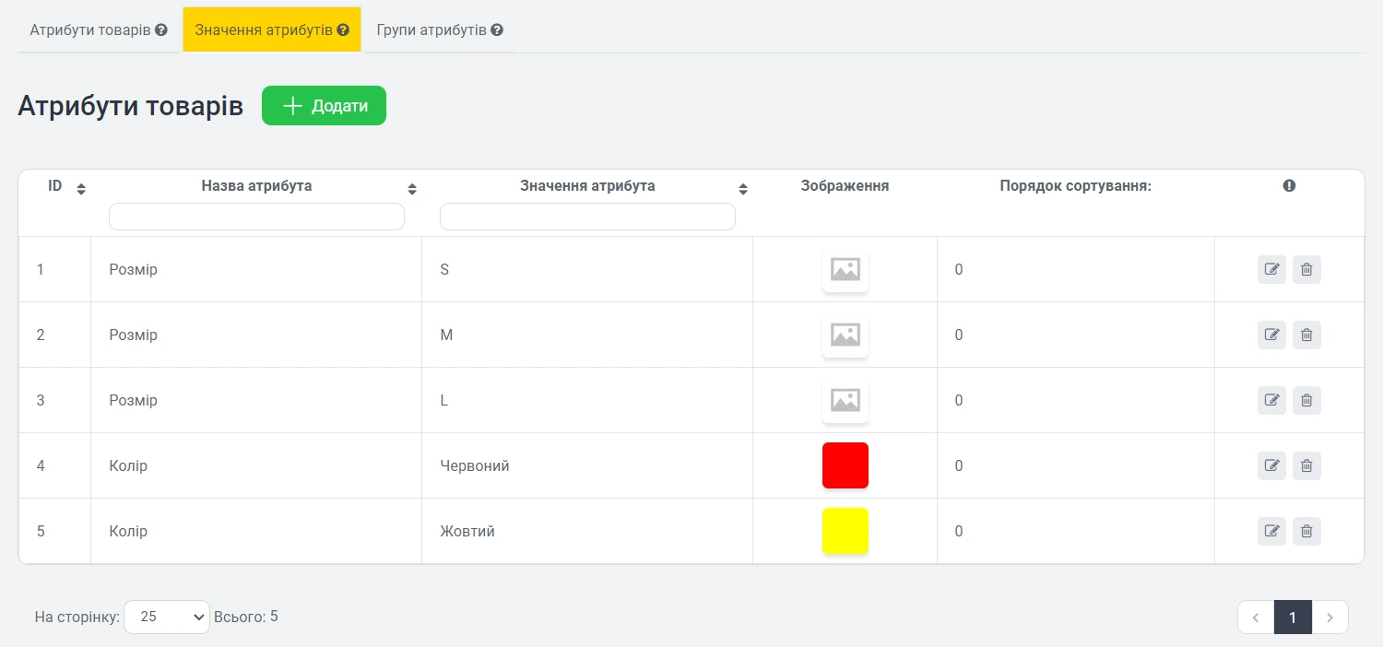Go to the next pagination page

(x=1330, y=618)
